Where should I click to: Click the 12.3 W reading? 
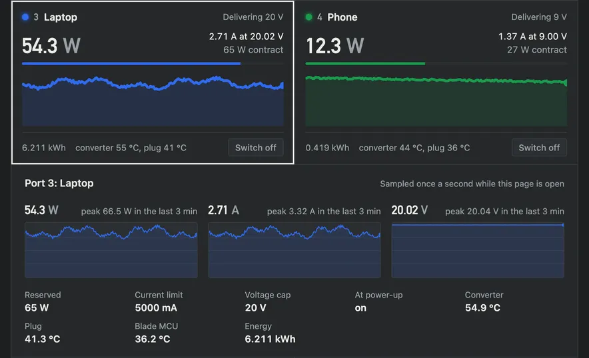(x=334, y=46)
